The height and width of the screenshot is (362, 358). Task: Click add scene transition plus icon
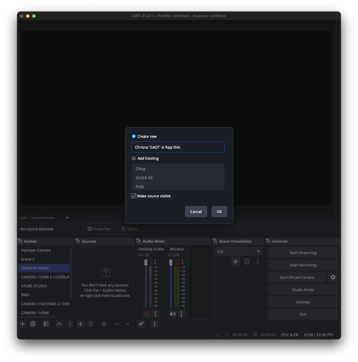236,261
